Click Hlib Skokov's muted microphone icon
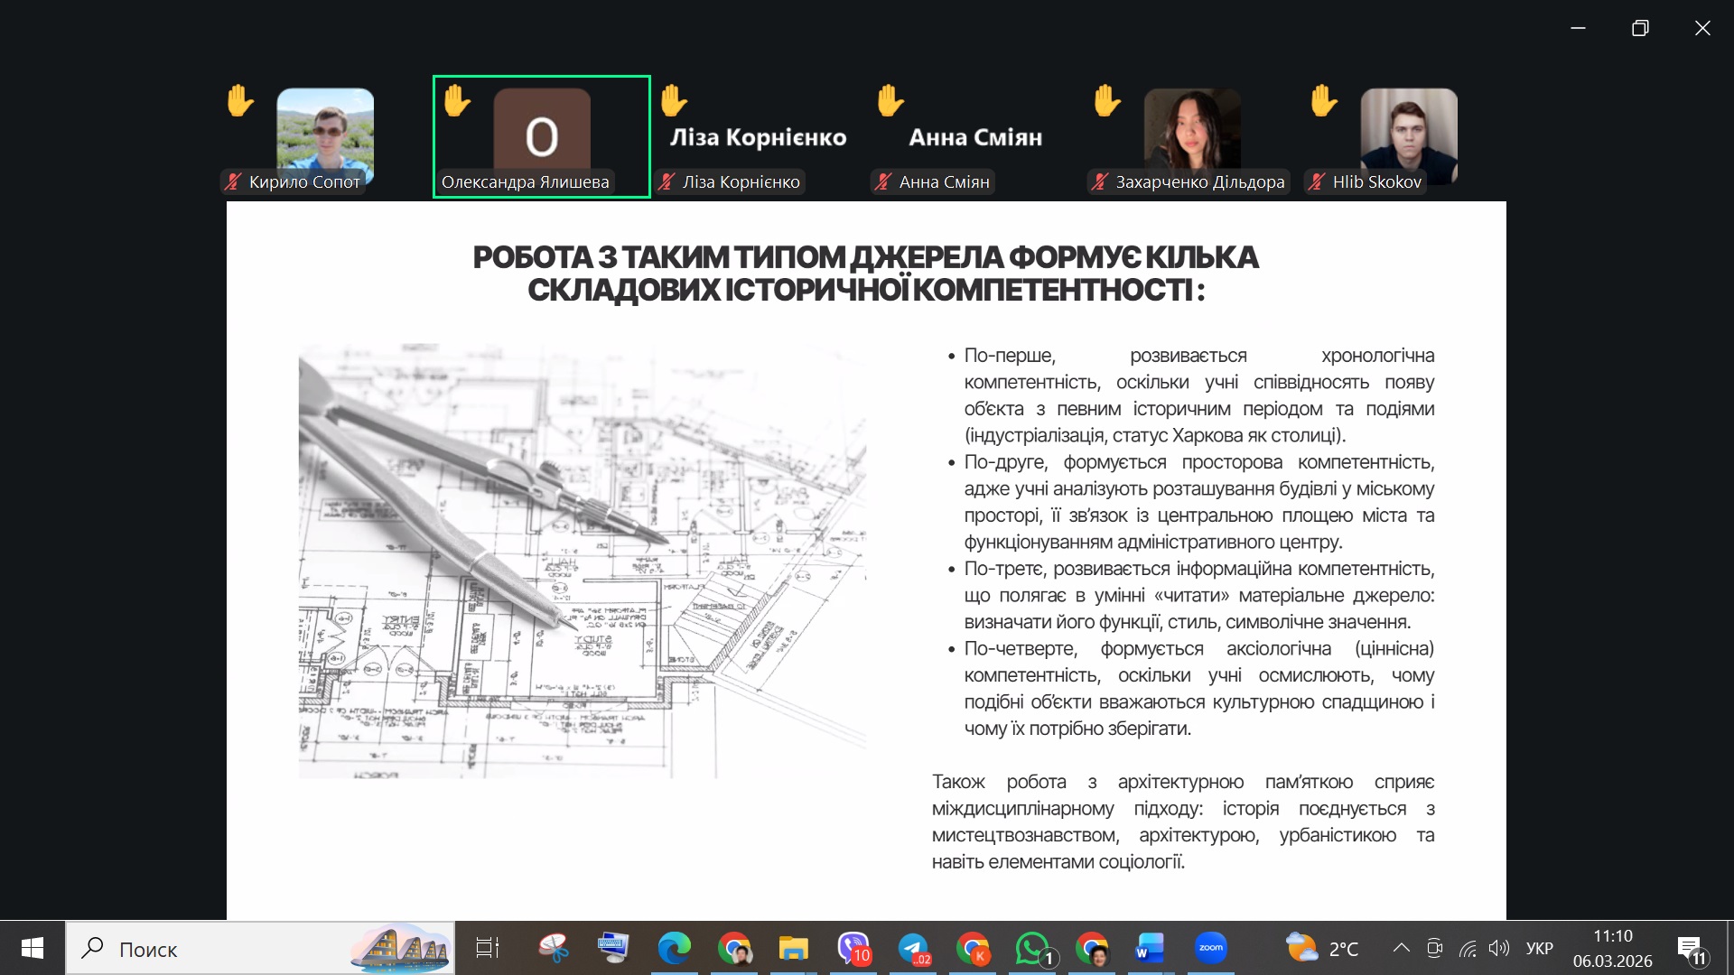This screenshot has height=975, width=1734. click(1318, 181)
